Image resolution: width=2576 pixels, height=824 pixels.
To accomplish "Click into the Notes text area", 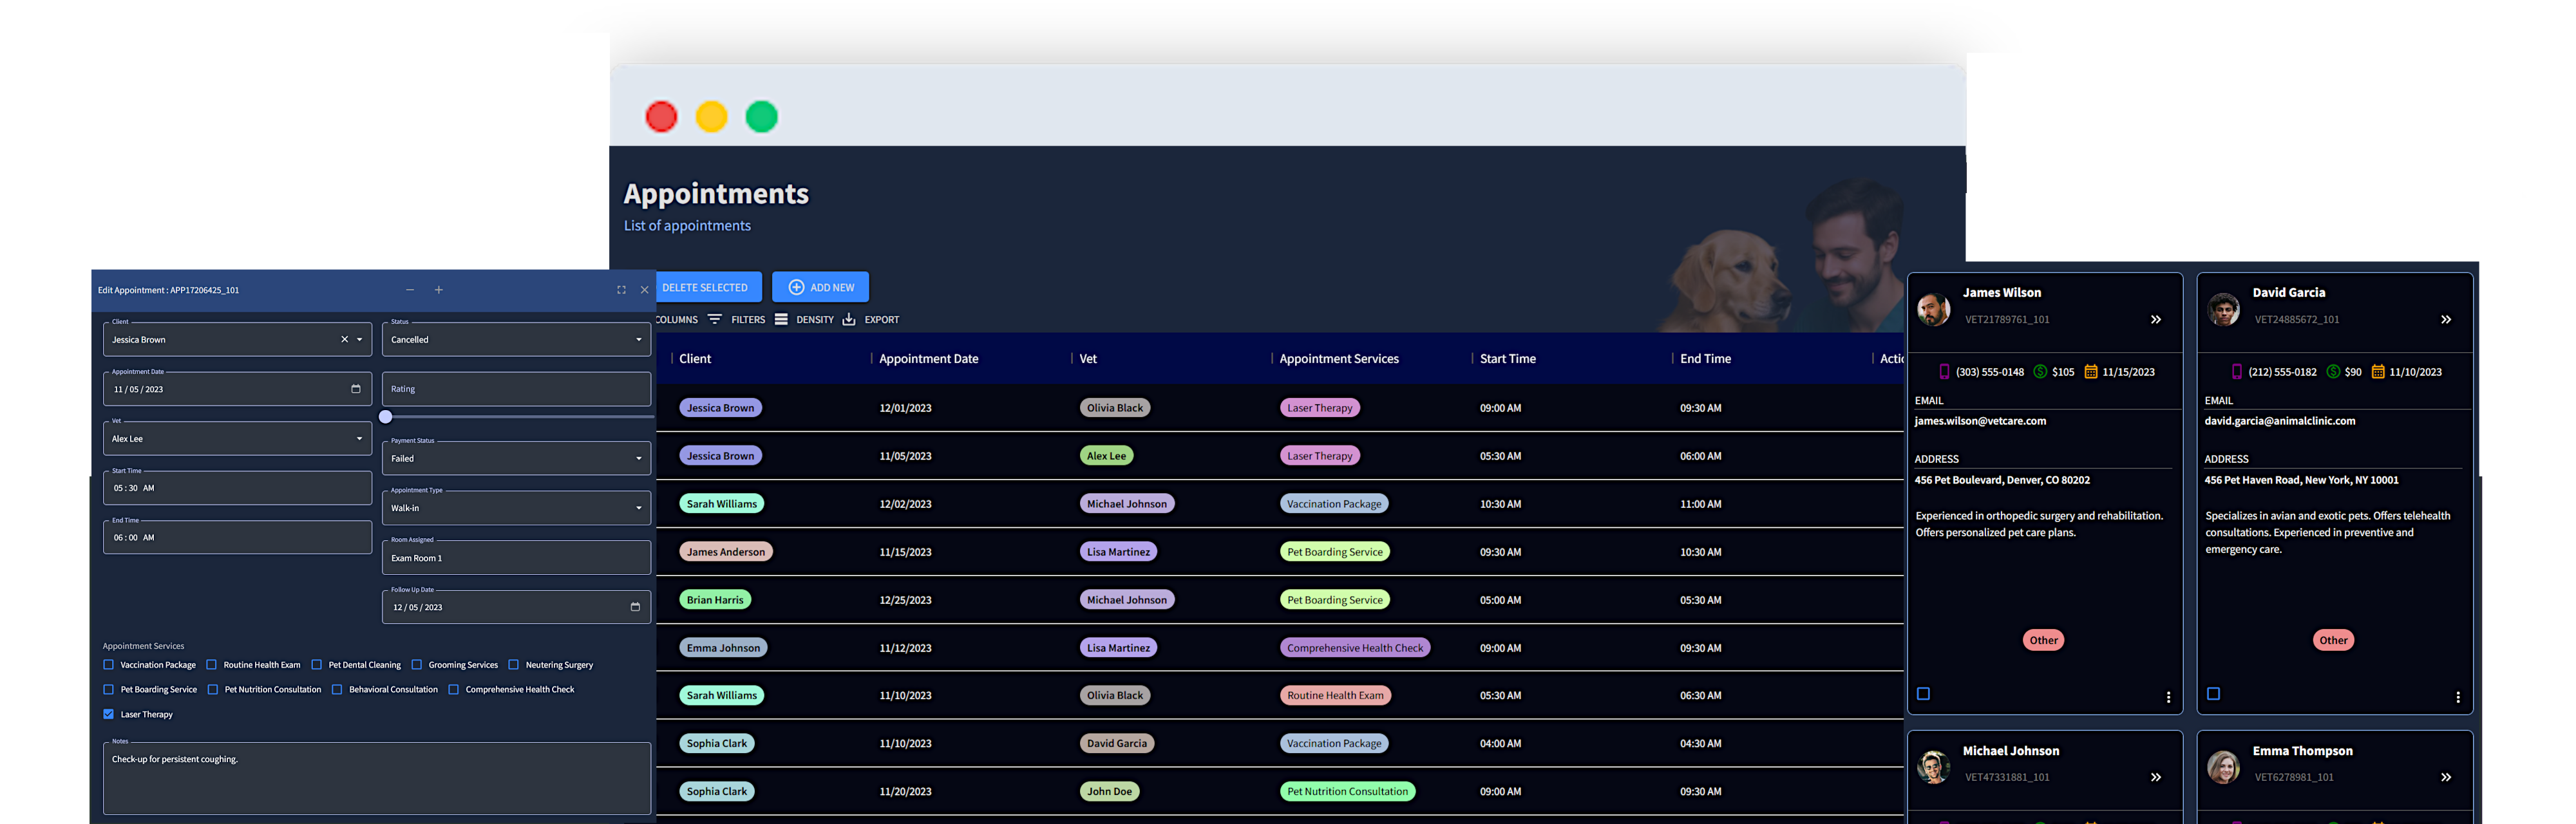I will pos(377,778).
